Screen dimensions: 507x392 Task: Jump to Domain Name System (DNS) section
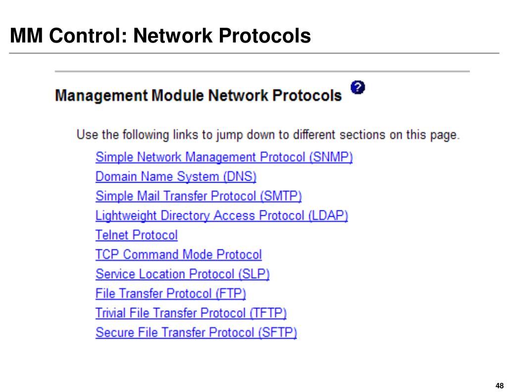[176, 176]
